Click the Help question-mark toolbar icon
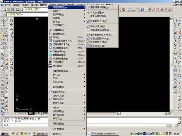Image resolution: width=182 pixels, height=136 pixels. (142, 9)
